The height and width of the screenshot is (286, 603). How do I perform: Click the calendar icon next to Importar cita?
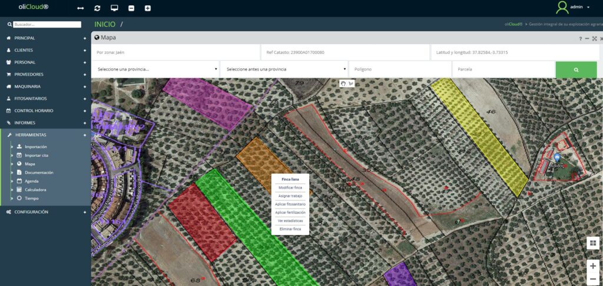click(19, 155)
